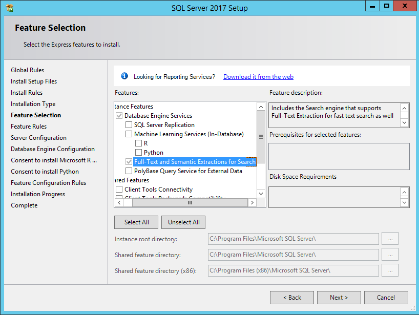Click the blue information icon
The width and height of the screenshot is (419, 315).
point(124,76)
